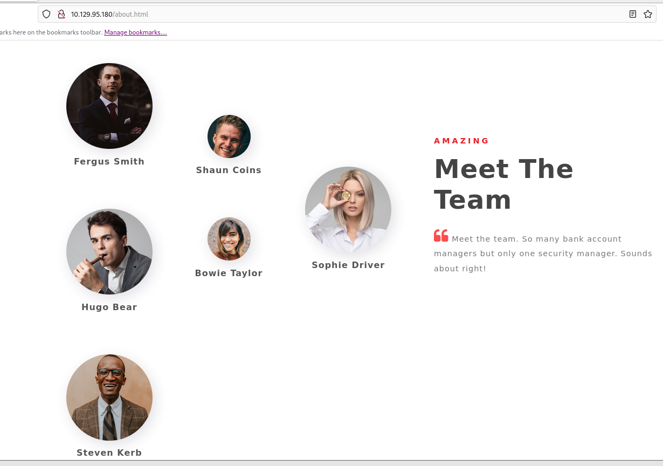Toggle reader view icon in address bar
Viewport: 663px width, 466px height.
pos(633,14)
